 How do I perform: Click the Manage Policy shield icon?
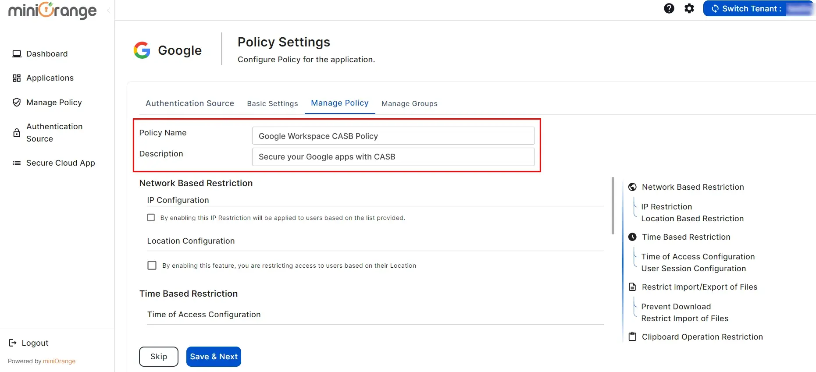(x=17, y=103)
